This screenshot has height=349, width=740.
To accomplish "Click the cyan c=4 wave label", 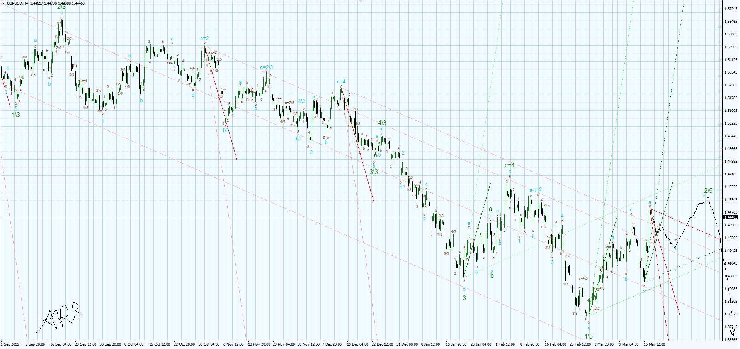I will point(341,81).
